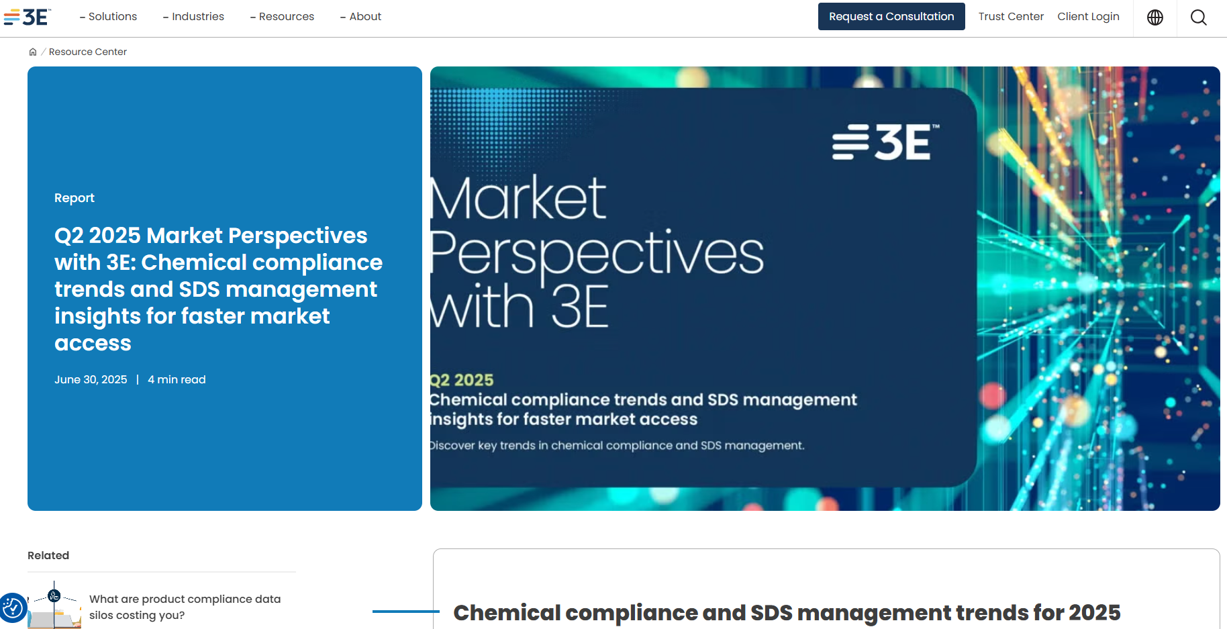Click the related article windmill thumbnail
The height and width of the screenshot is (629, 1227).
pyautogui.click(x=54, y=605)
